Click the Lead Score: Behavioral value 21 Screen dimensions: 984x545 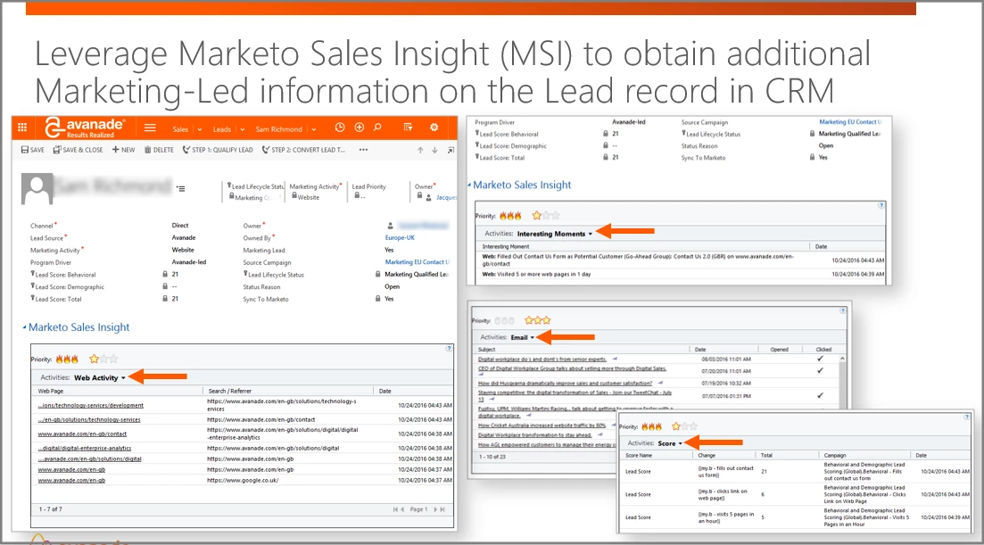click(x=175, y=274)
